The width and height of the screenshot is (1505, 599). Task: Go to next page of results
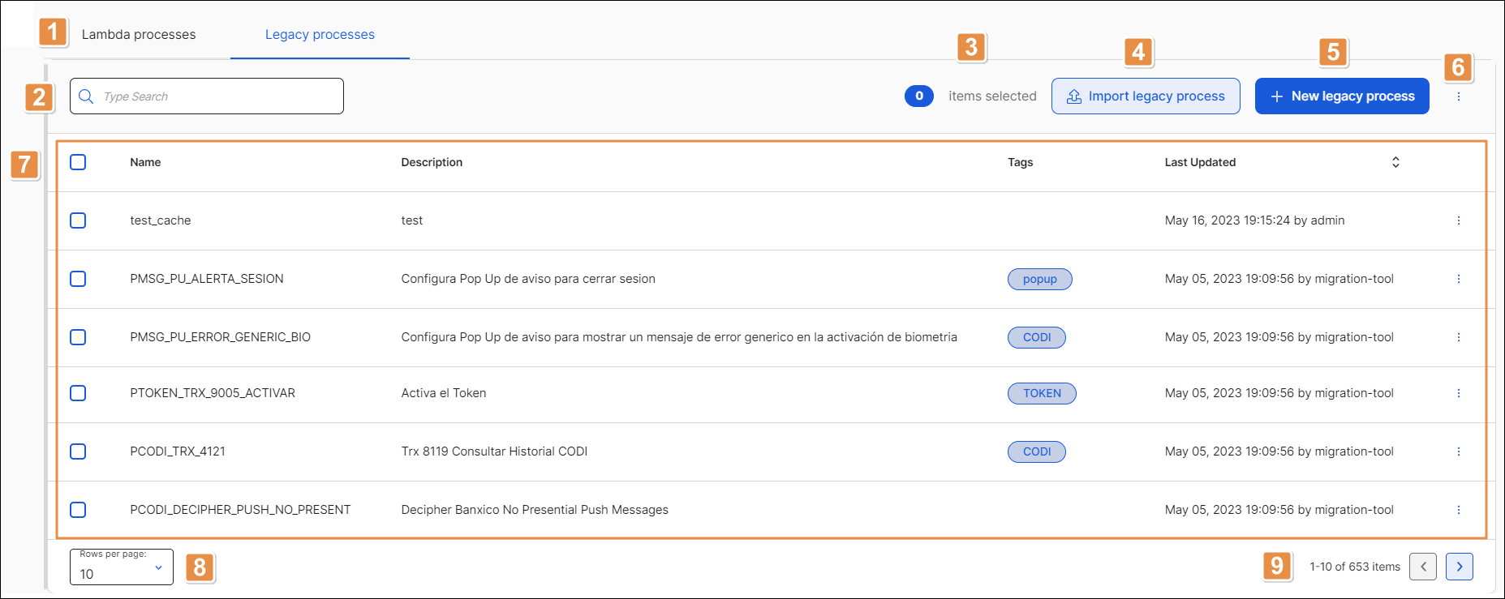coord(1459,567)
